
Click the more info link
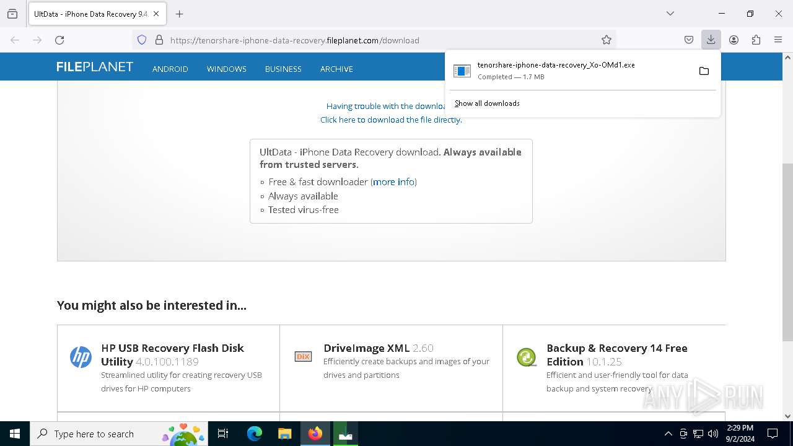click(x=393, y=181)
